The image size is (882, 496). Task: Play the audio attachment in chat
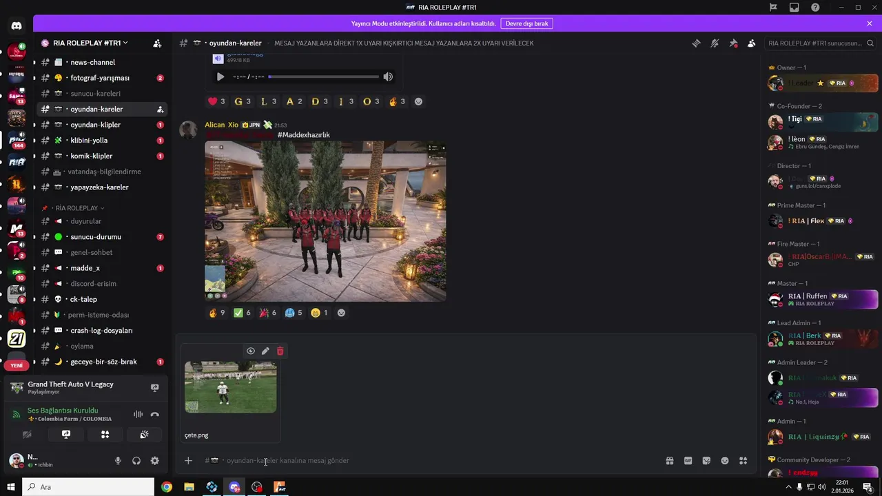pos(220,76)
